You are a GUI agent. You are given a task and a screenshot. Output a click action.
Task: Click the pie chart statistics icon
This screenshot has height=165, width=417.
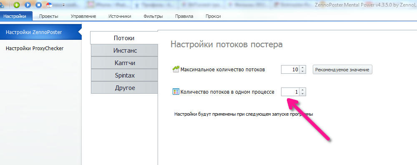pyautogui.click(x=49, y=5)
